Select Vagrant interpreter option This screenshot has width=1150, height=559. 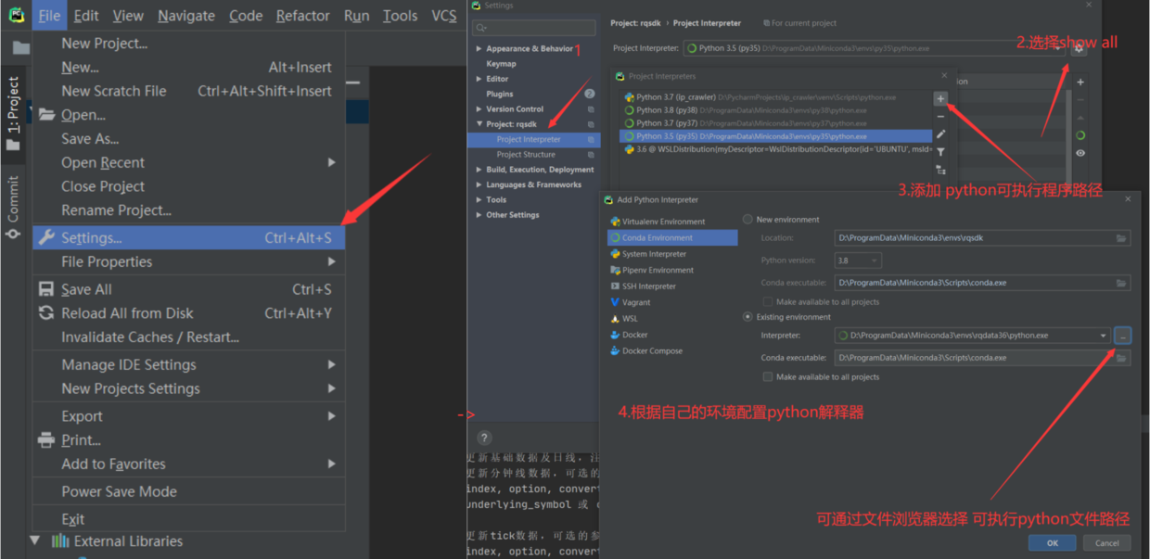click(672, 302)
